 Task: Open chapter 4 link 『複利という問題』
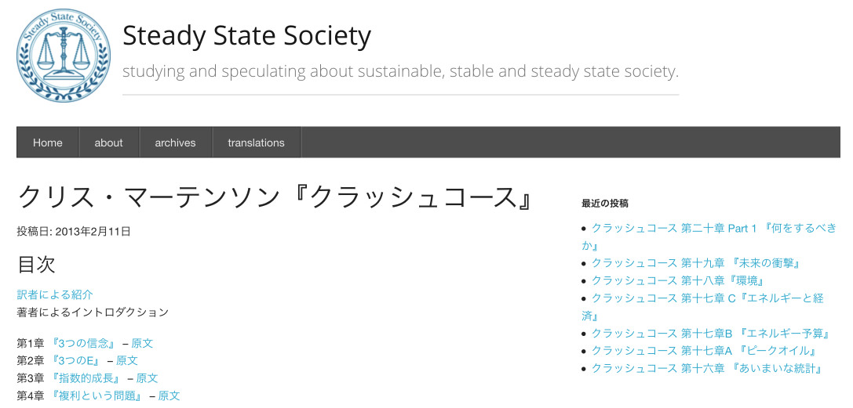tap(97, 395)
